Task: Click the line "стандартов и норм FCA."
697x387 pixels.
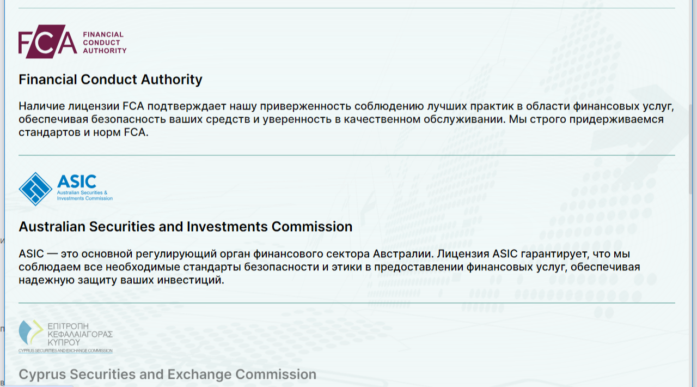Action: [x=83, y=133]
